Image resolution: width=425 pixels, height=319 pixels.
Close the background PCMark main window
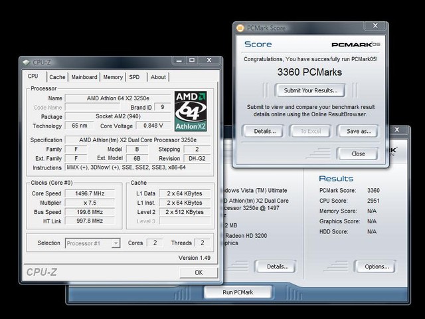click(x=397, y=130)
